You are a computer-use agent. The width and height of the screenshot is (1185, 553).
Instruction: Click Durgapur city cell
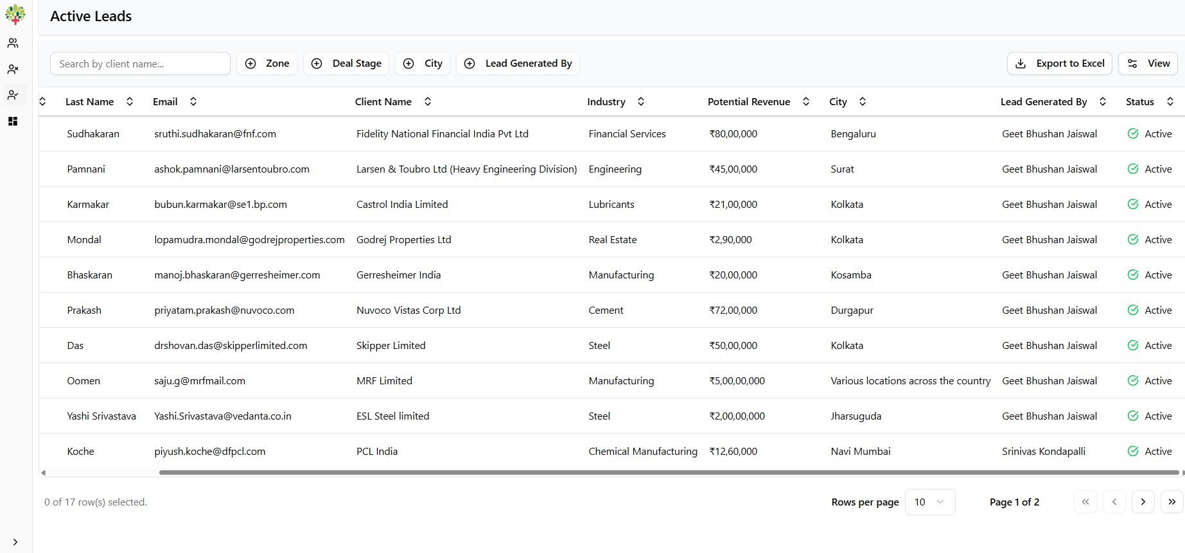[852, 310]
